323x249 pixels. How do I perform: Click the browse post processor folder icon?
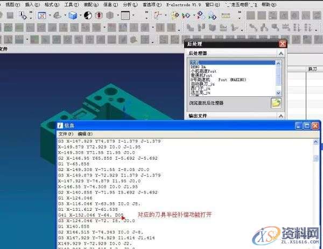click(276, 103)
